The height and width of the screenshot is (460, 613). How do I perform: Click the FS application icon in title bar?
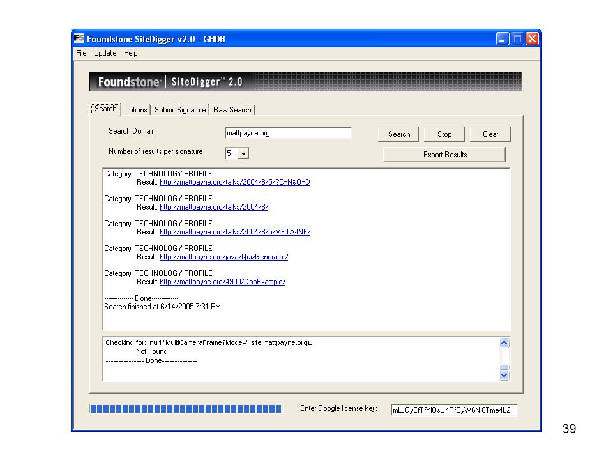coord(79,38)
